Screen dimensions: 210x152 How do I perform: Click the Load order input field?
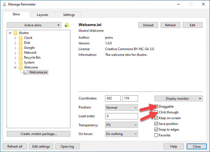122,116
